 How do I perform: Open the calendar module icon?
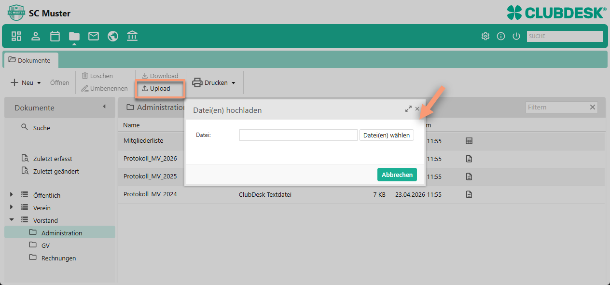point(55,36)
